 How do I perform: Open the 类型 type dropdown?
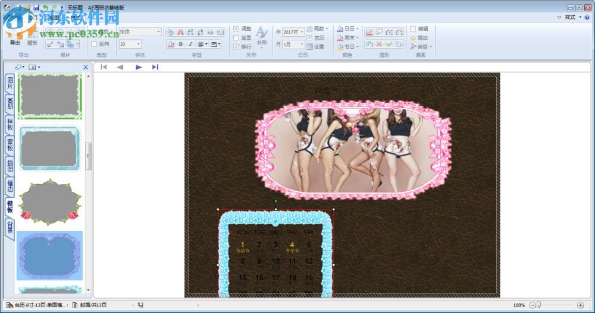pyautogui.click(x=421, y=46)
